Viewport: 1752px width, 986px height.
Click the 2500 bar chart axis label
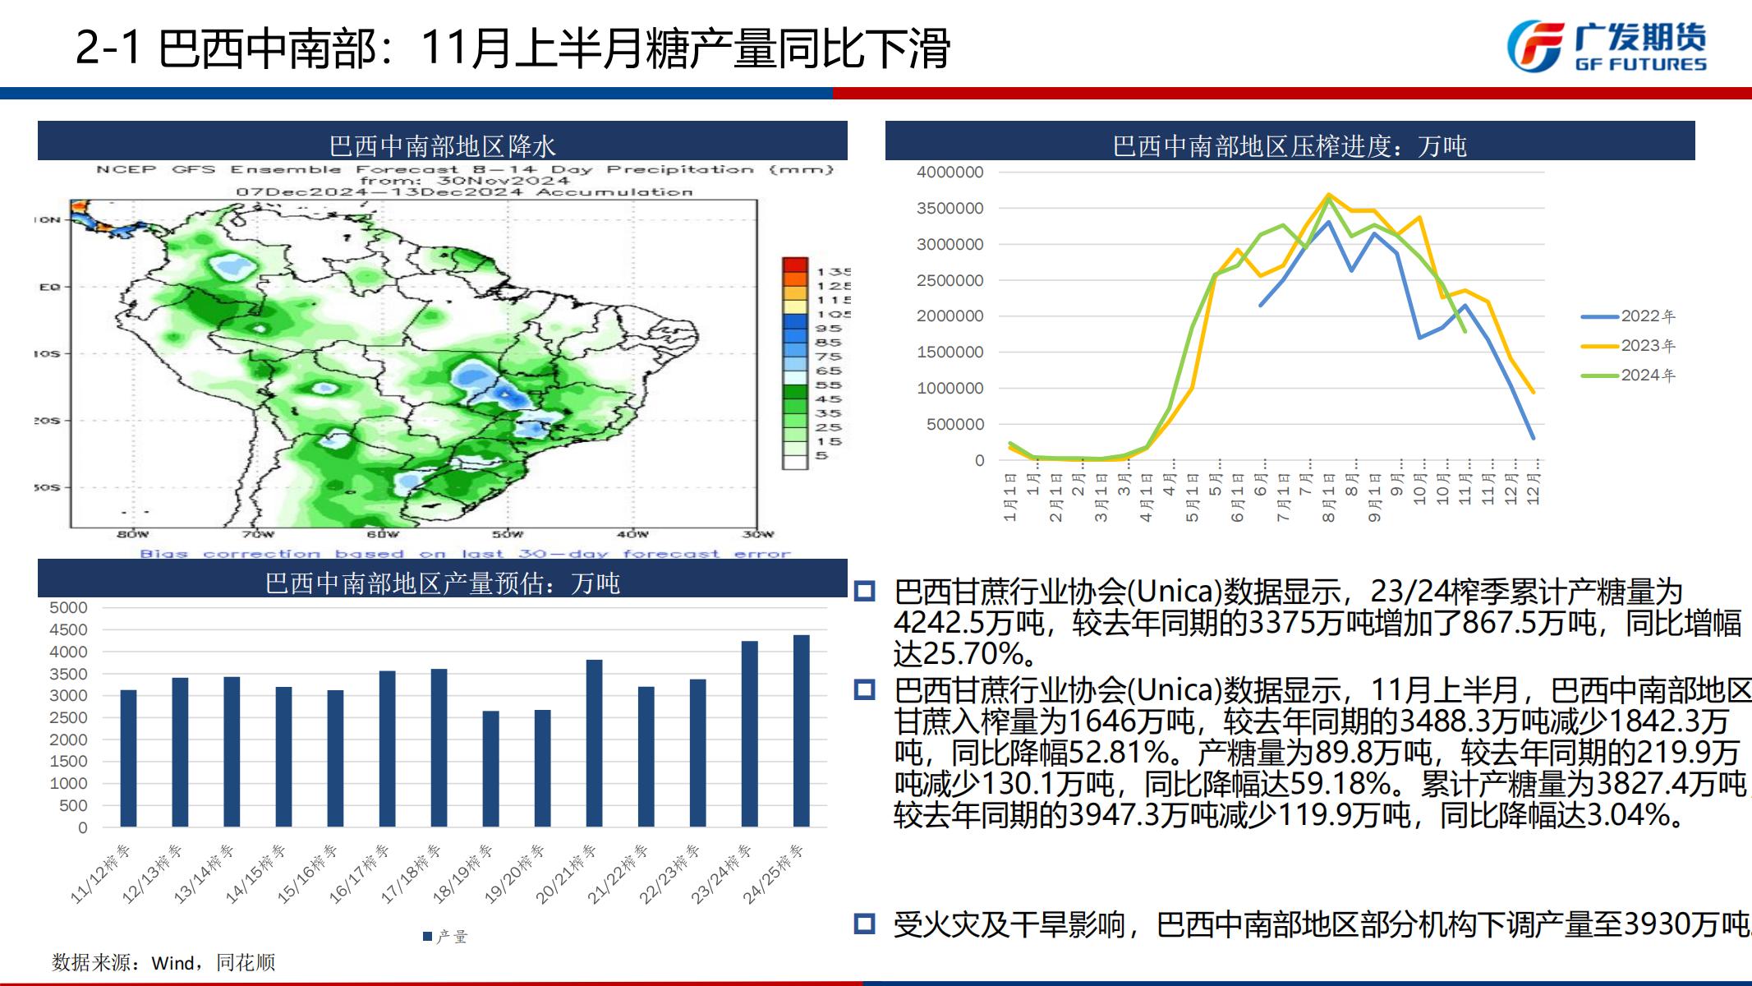click(x=68, y=718)
